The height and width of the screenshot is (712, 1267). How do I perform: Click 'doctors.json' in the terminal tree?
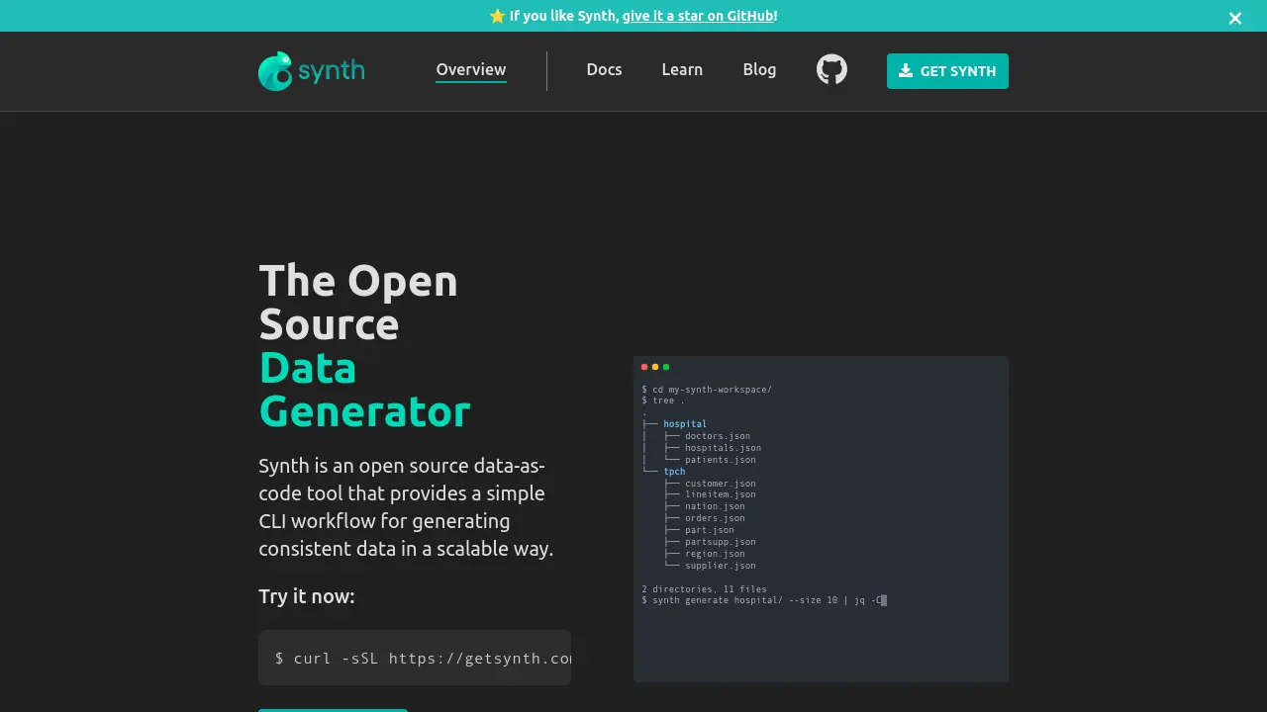coord(718,435)
